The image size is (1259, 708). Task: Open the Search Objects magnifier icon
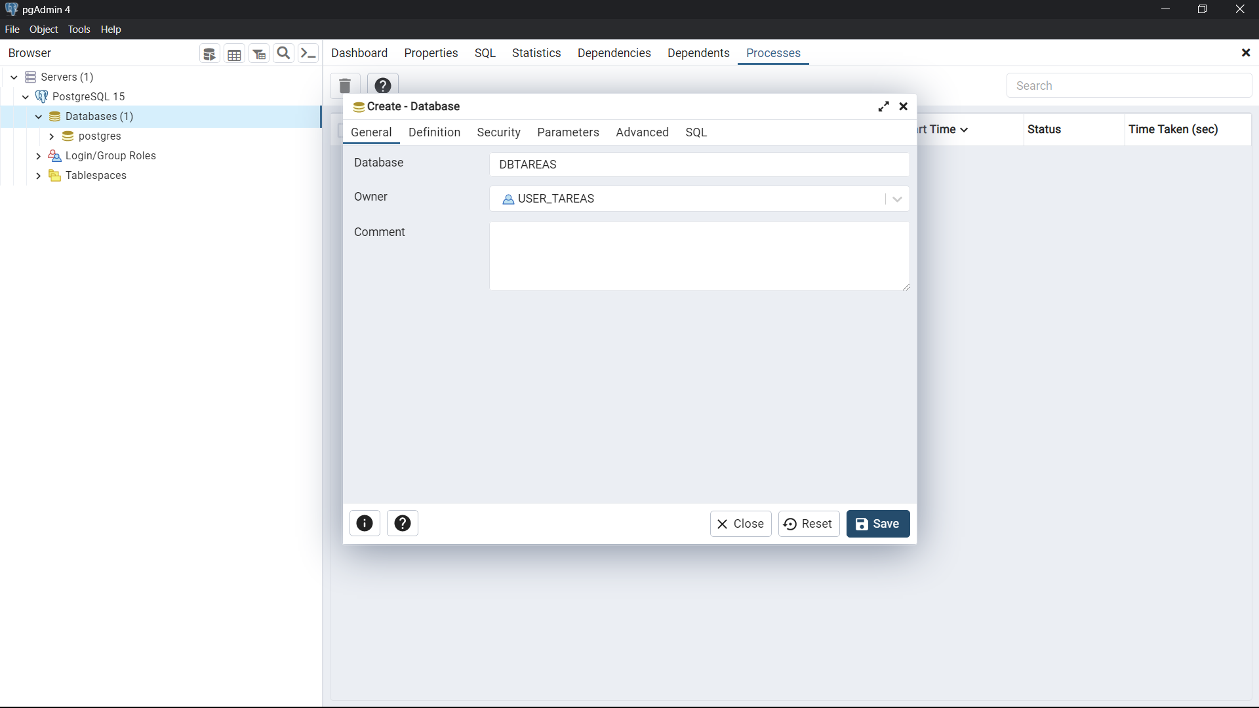(x=283, y=53)
